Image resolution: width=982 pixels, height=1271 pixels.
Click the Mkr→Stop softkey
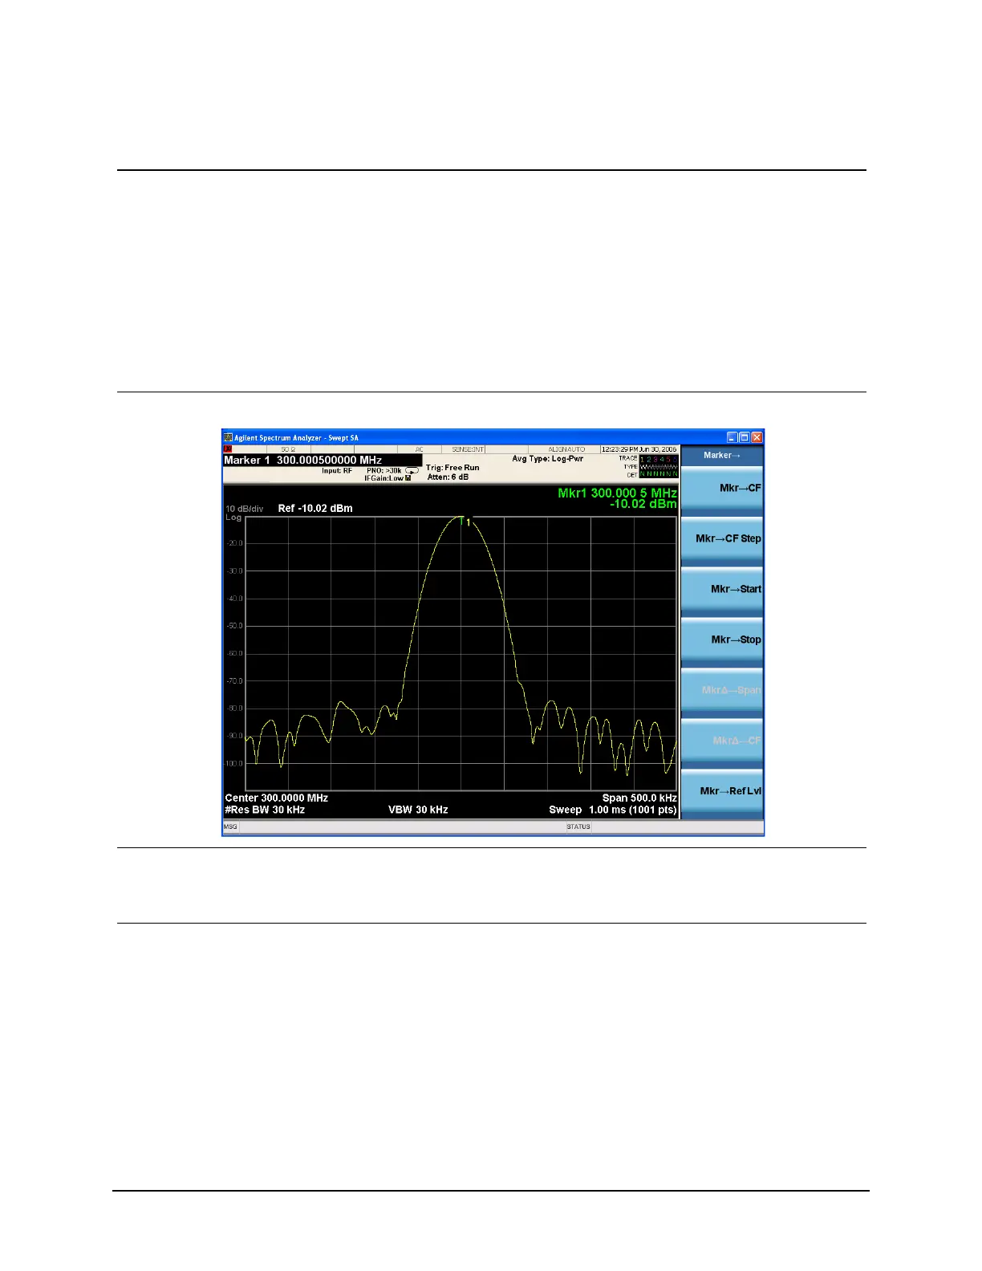[722, 640]
